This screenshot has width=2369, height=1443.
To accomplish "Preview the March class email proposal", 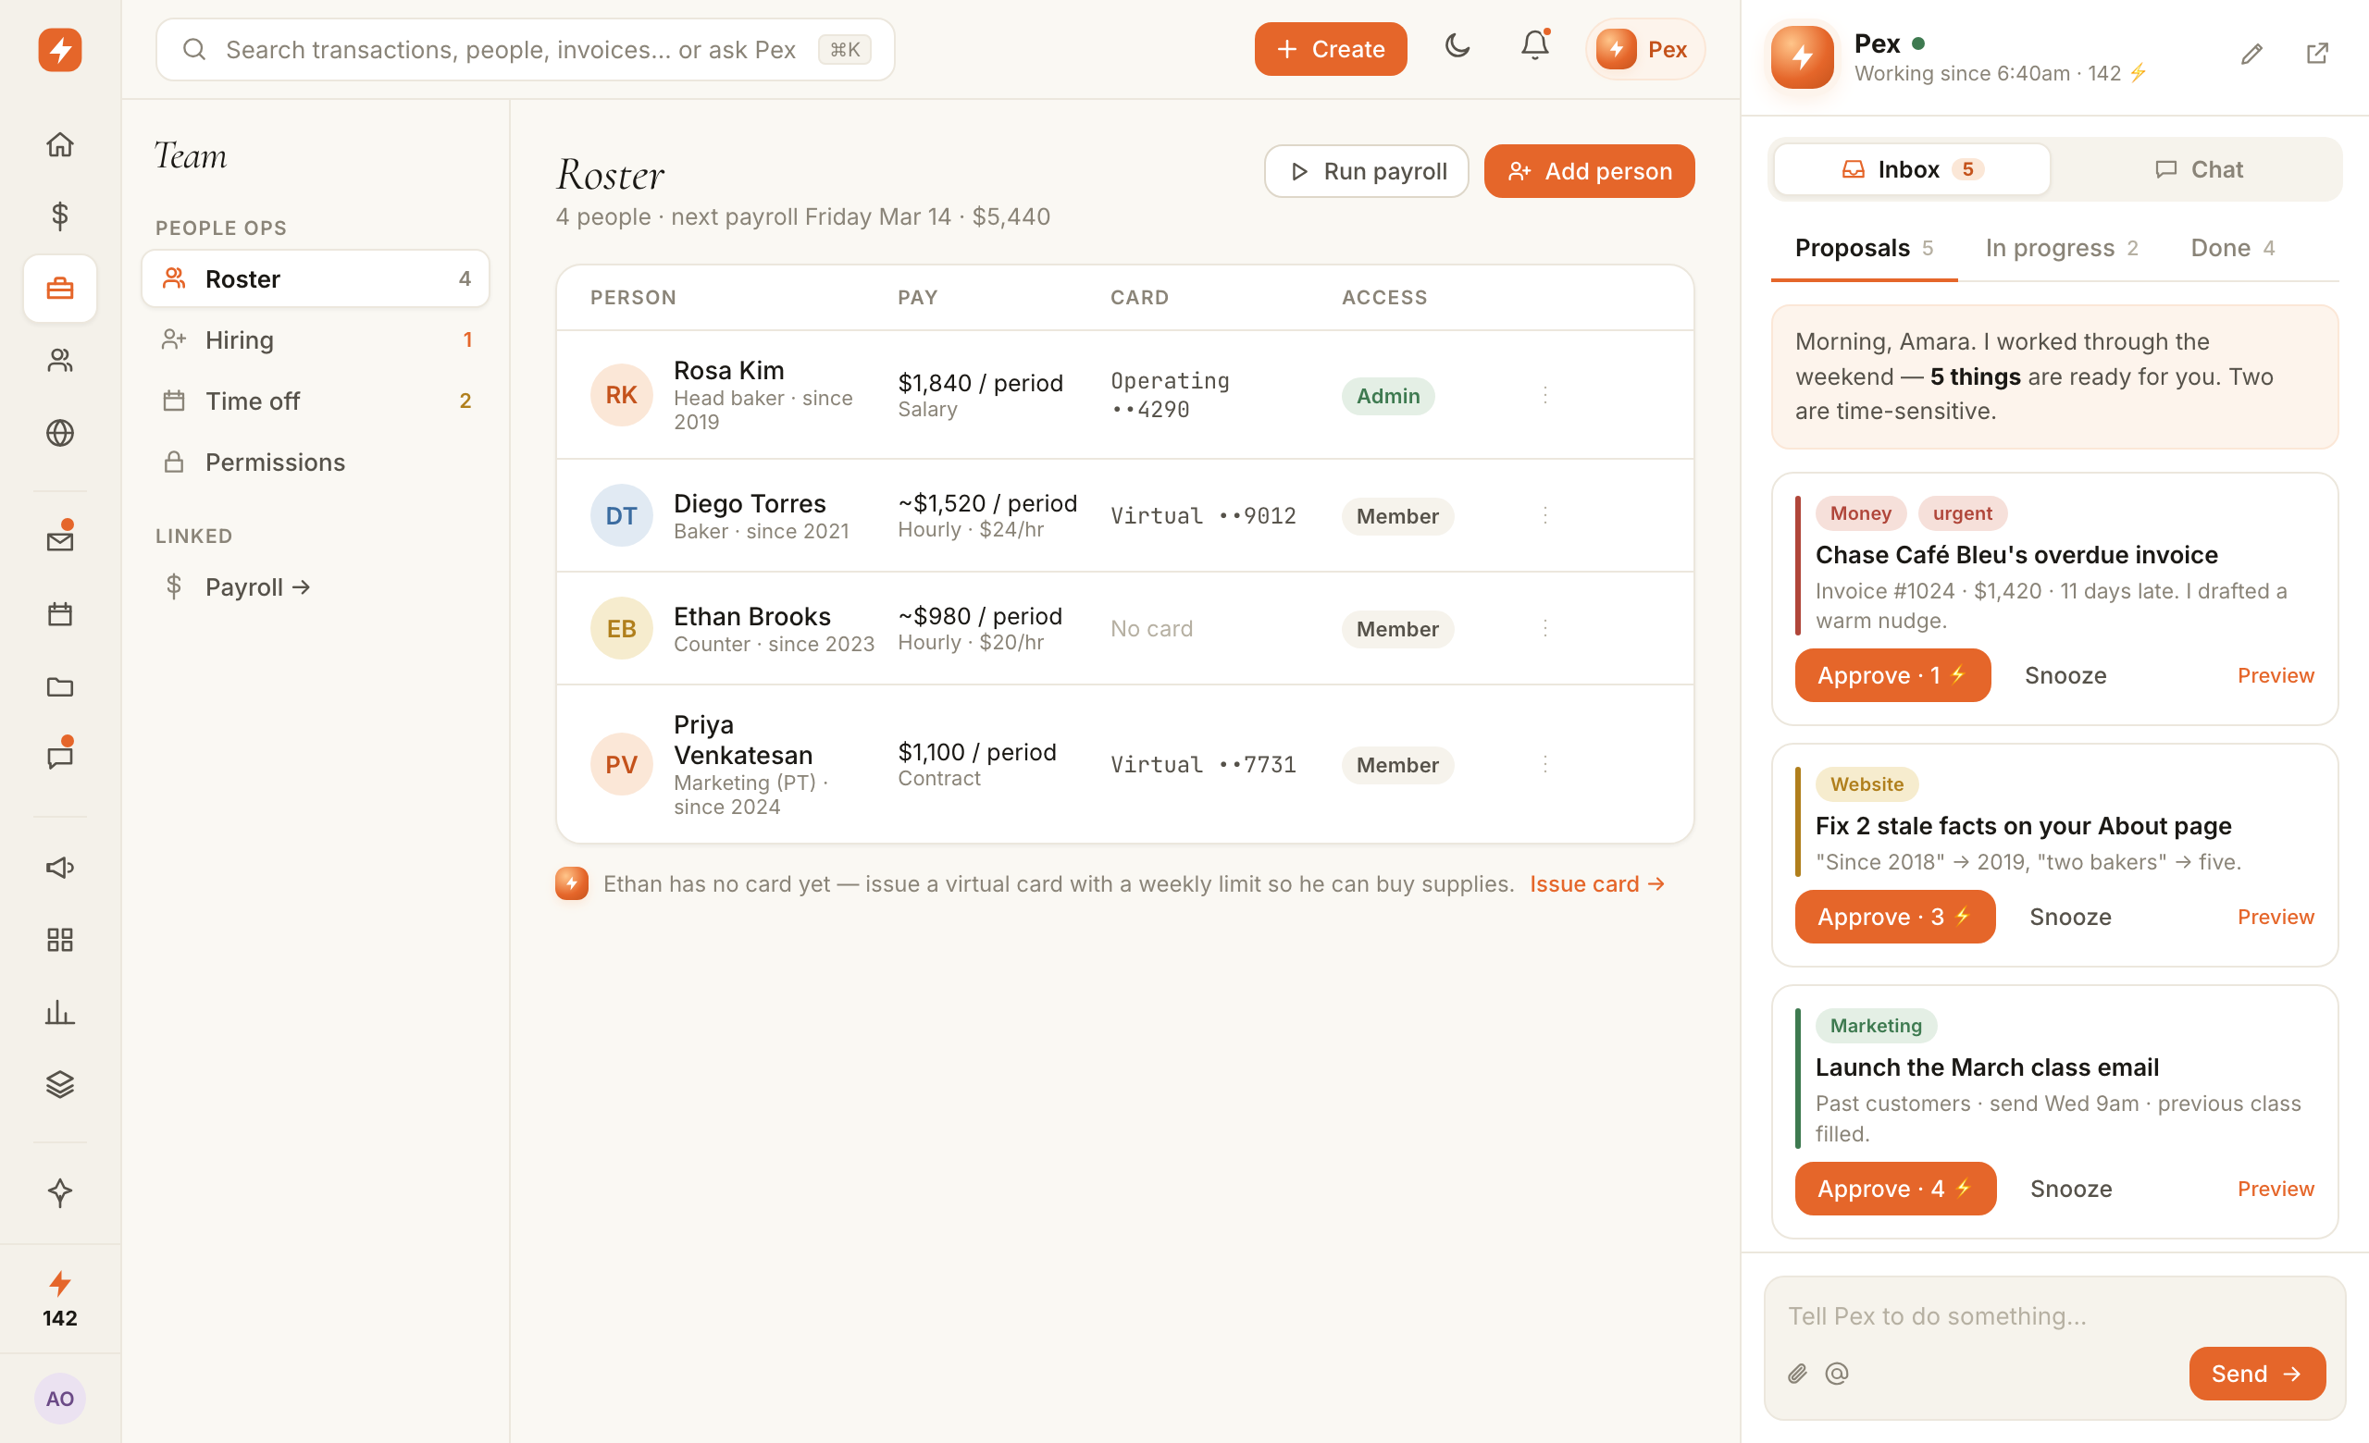I will pyautogui.click(x=2275, y=1189).
